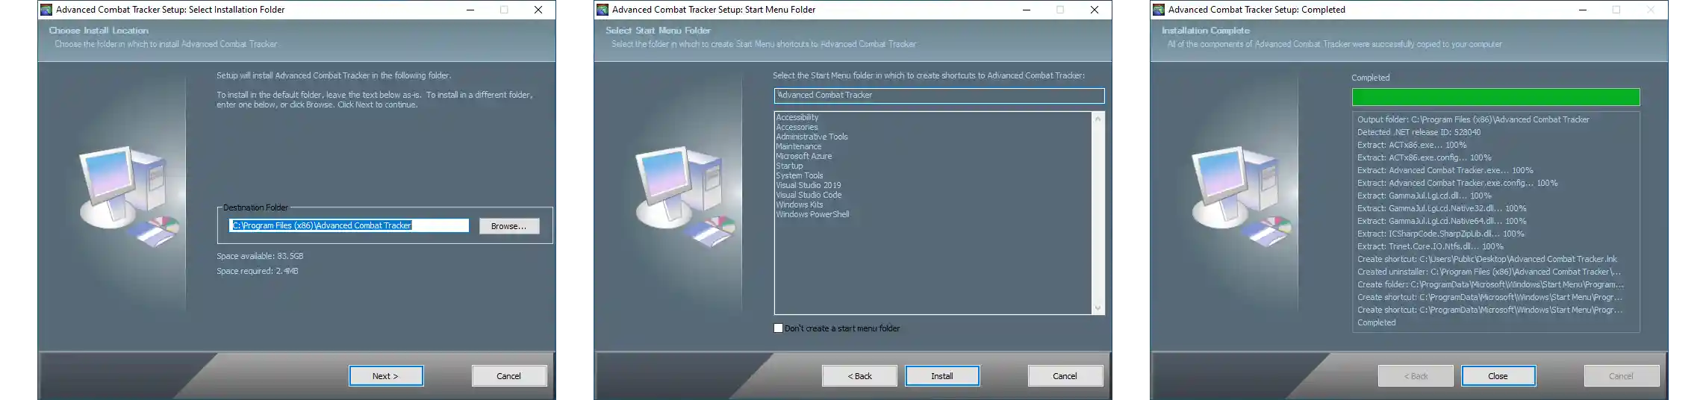The image size is (1706, 400).
Task: Click Created uninstaller log line
Action: [1489, 272]
